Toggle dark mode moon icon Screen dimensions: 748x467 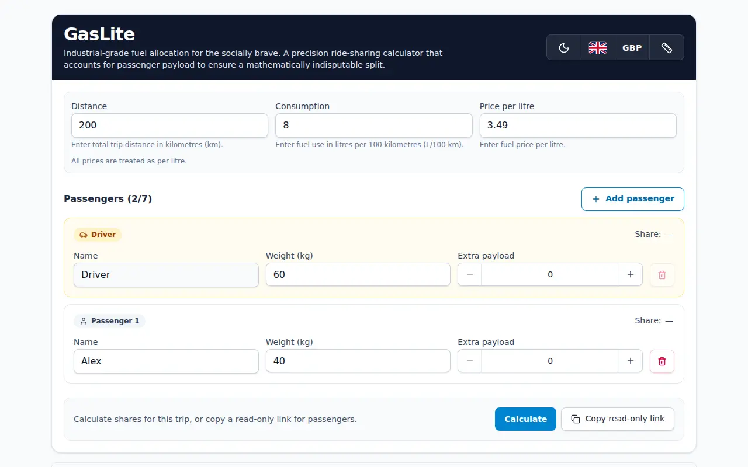click(564, 48)
